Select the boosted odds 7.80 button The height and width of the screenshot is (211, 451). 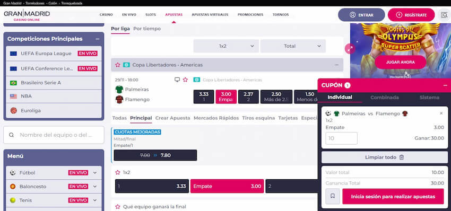tap(155, 155)
